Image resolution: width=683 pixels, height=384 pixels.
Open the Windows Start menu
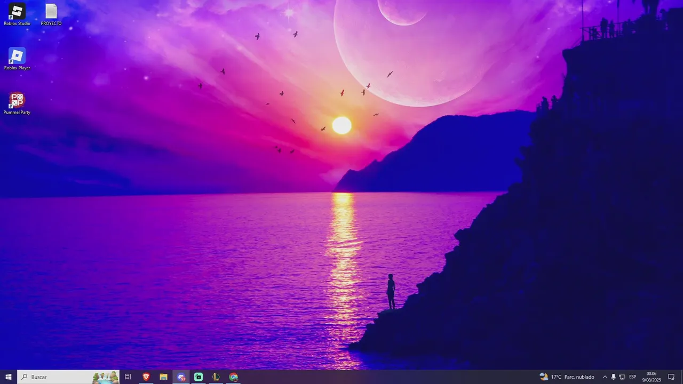pyautogui.click(x=9, y=377)
